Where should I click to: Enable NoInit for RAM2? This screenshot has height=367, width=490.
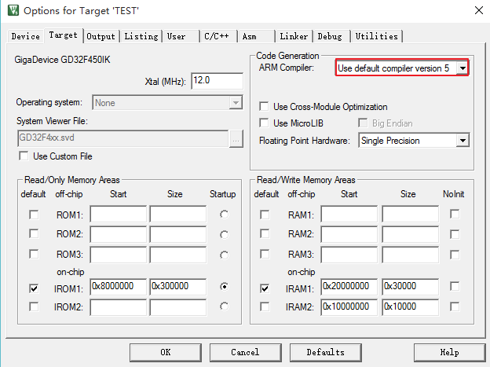(455, 234)
